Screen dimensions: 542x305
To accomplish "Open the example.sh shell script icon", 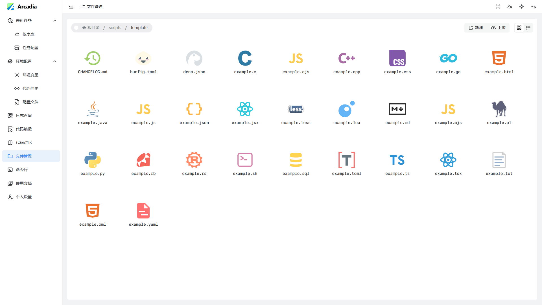I will [x=245, y=160].
